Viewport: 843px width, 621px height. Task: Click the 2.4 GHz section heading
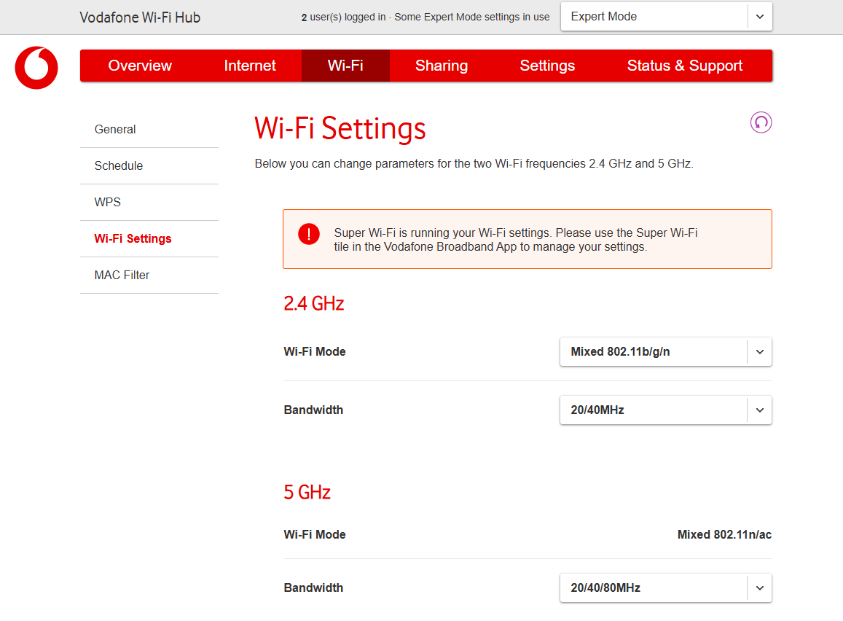coord(313,304)
